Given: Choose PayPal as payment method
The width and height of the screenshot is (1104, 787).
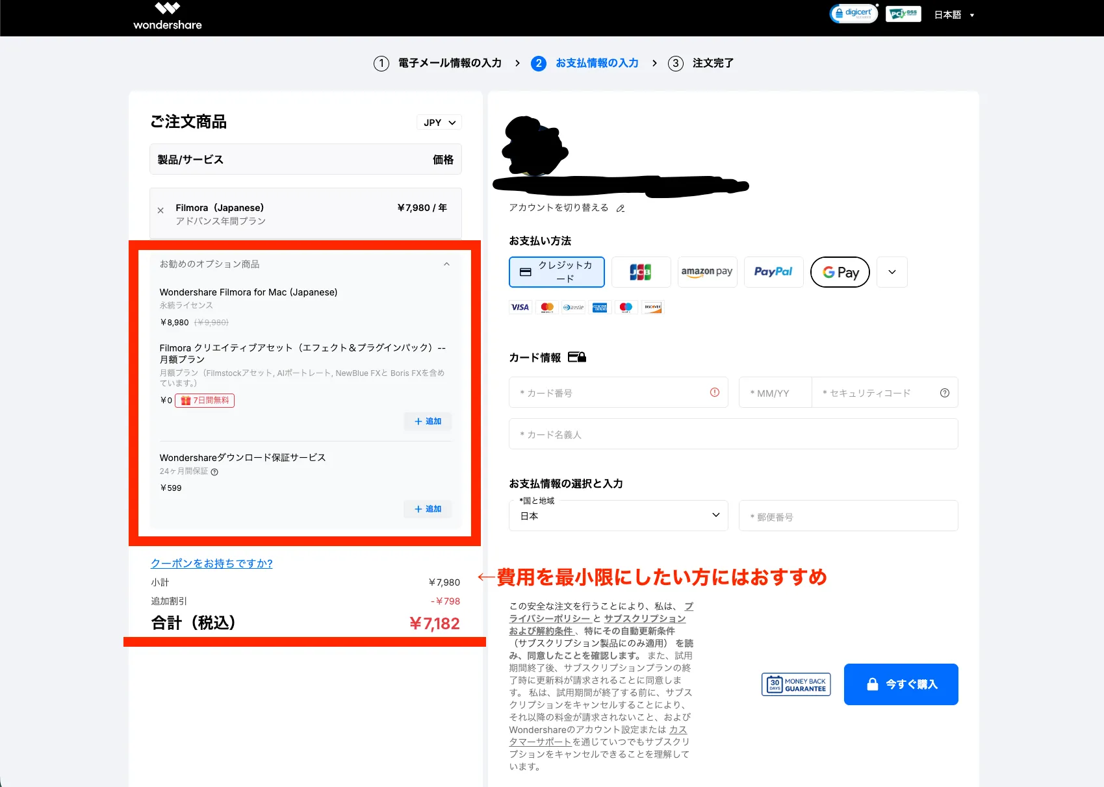Looking at the screenshot, I should point(773,272).
